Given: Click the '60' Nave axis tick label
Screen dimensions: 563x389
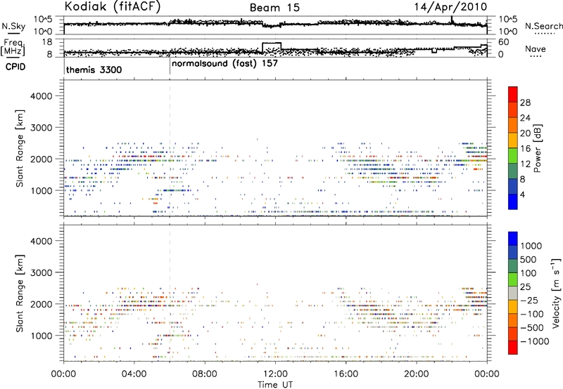Looking at the screenshot, I should [504, 42].
